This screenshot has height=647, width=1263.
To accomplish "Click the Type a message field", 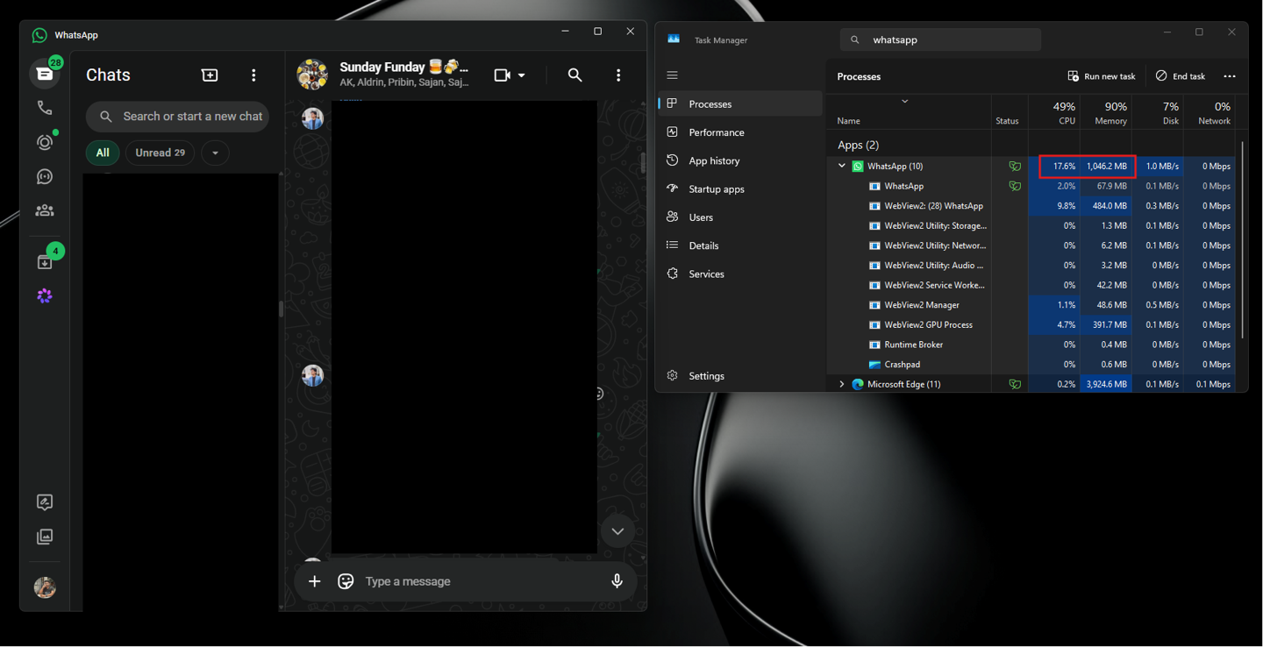I will tap(481, 581).
